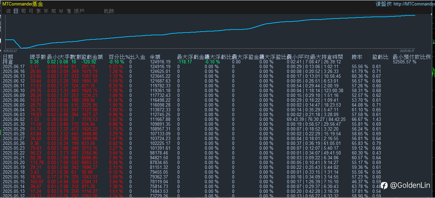Select the 2025.06.17 row date
Image resolution: width=435 pixels, height=198 pixels.
(14, 66)
